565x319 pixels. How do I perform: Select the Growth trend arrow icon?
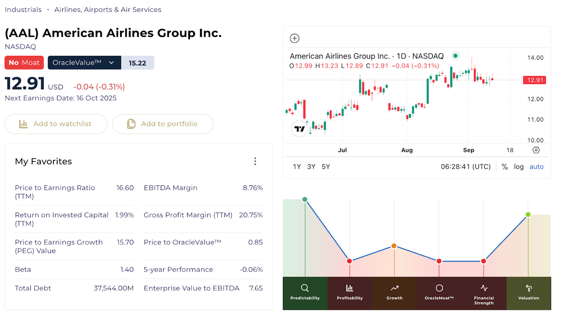click(x=394, y=288)
